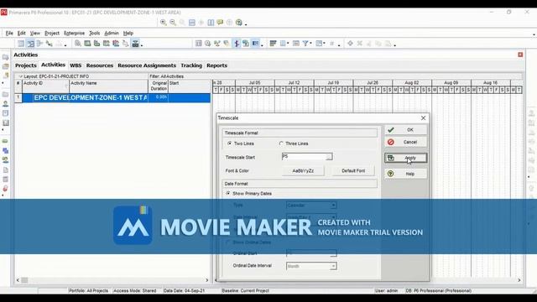The width and height of the screenshot is (537, 302).
Task: Click the top left sidebar icon
Action: (6, 57)
